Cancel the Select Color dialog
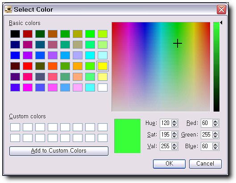The image size is (236, 183). click(x=205, y=164)
